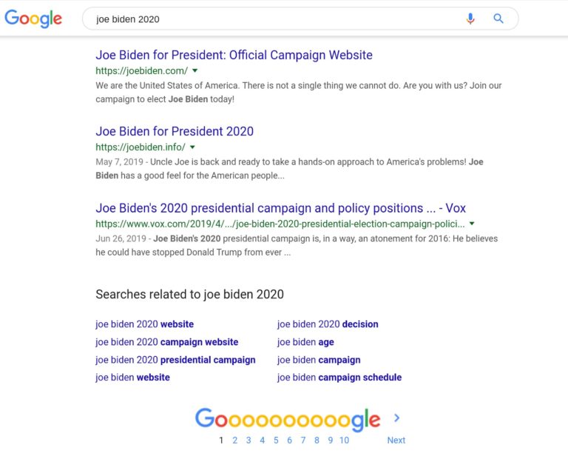
Task: Click the Gooooooooogle pagination logo
Action: click(x=288, y=420)
